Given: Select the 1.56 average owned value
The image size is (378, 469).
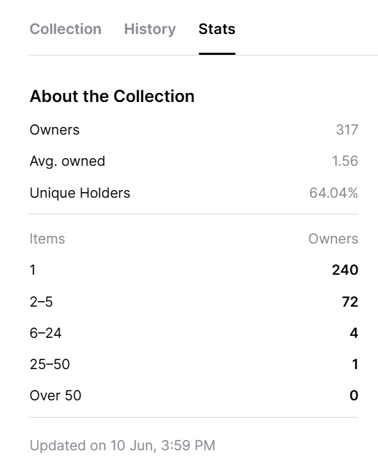Looking at the screenshot, I should 345,161.
